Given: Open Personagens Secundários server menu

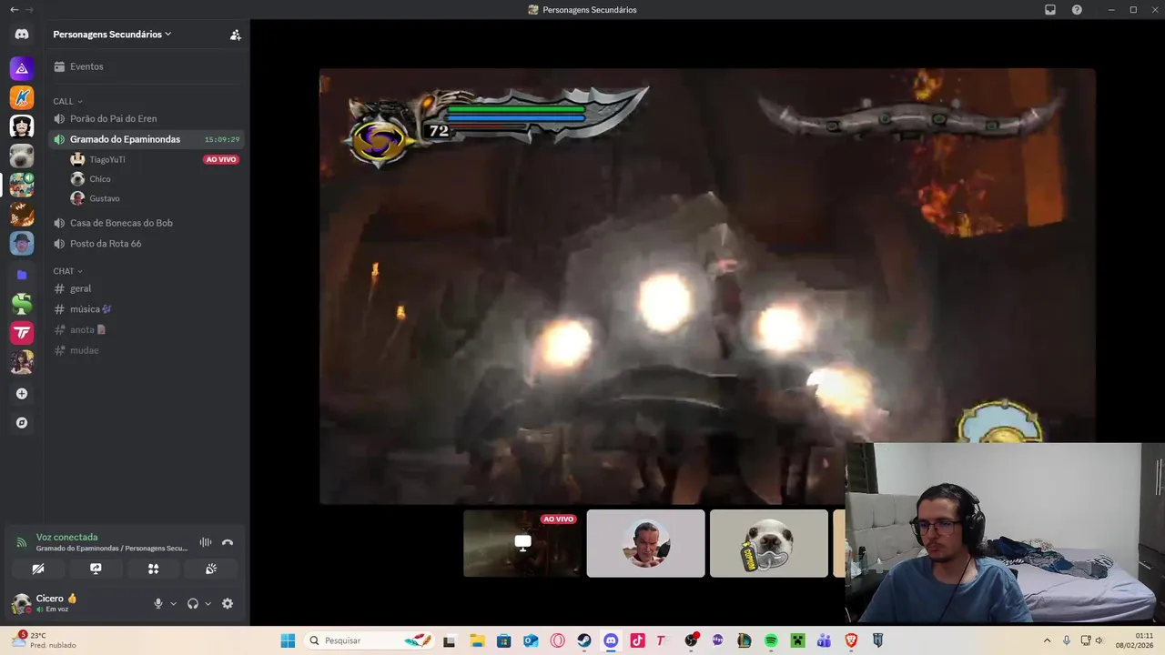Looking at the screenshot, I should point(112,35).
